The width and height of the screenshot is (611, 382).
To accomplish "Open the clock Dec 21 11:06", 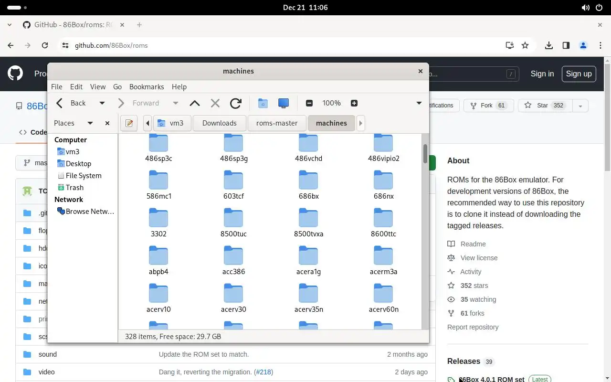I will [x=305, y=8].
